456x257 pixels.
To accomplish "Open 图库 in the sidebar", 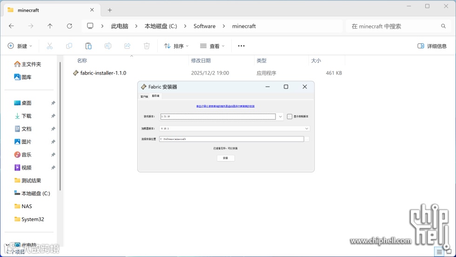I will click(x=23, y=77).
